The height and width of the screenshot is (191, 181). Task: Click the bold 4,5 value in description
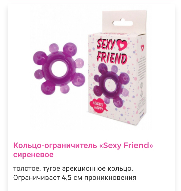[x=67, y=178]
